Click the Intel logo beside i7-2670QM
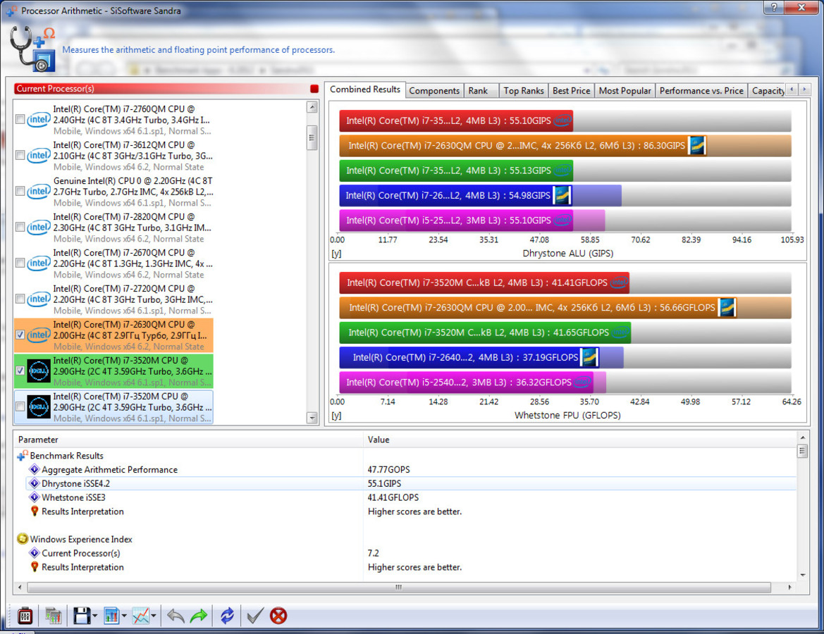The height and width of the screenshot is (634, 824). (39, 263)
